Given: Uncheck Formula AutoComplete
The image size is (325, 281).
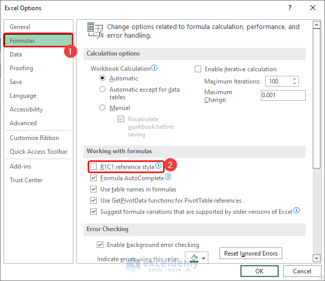Looking at the screenshot, I should click(x=94, y=178).
